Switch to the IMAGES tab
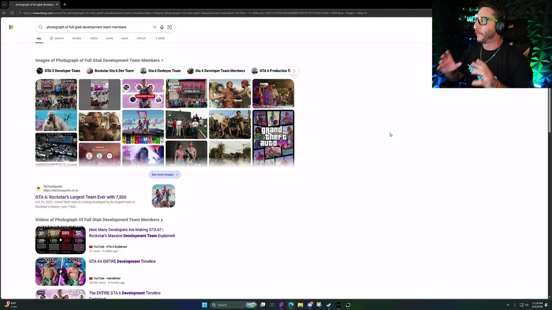The height and width of the screenshot is (310, 552). (x=76, y=38)
